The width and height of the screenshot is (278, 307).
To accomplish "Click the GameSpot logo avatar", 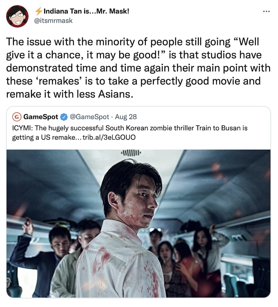I will (17, 117).
